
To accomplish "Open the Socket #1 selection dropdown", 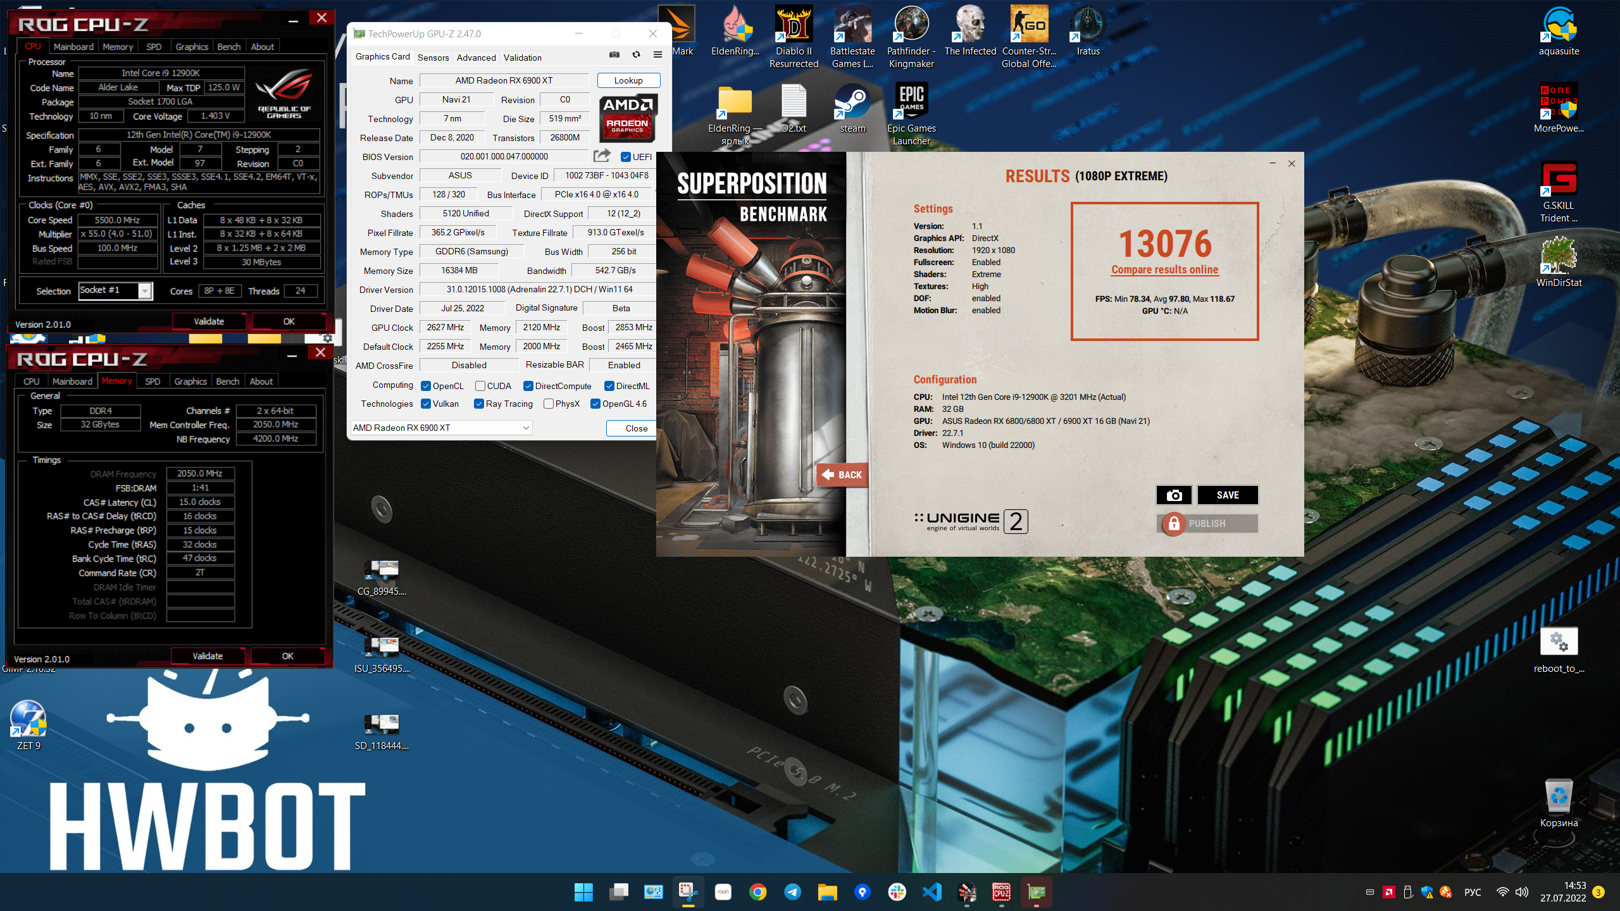I will tap(115, 290).
